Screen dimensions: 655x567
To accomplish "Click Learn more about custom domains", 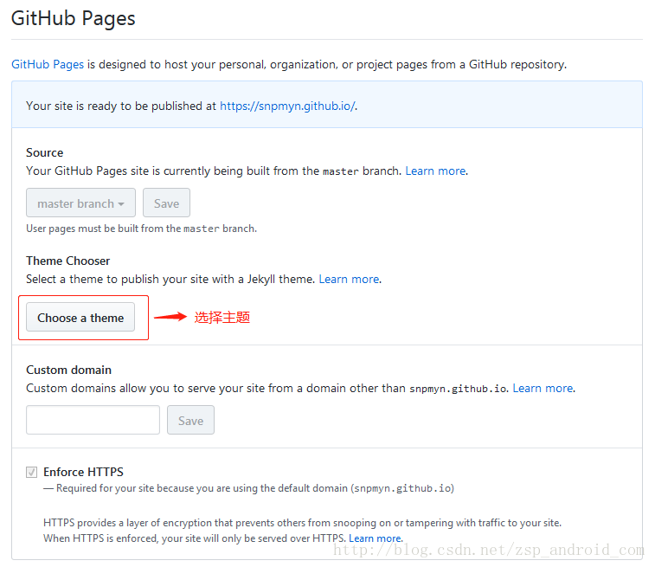I will [543, 388].
